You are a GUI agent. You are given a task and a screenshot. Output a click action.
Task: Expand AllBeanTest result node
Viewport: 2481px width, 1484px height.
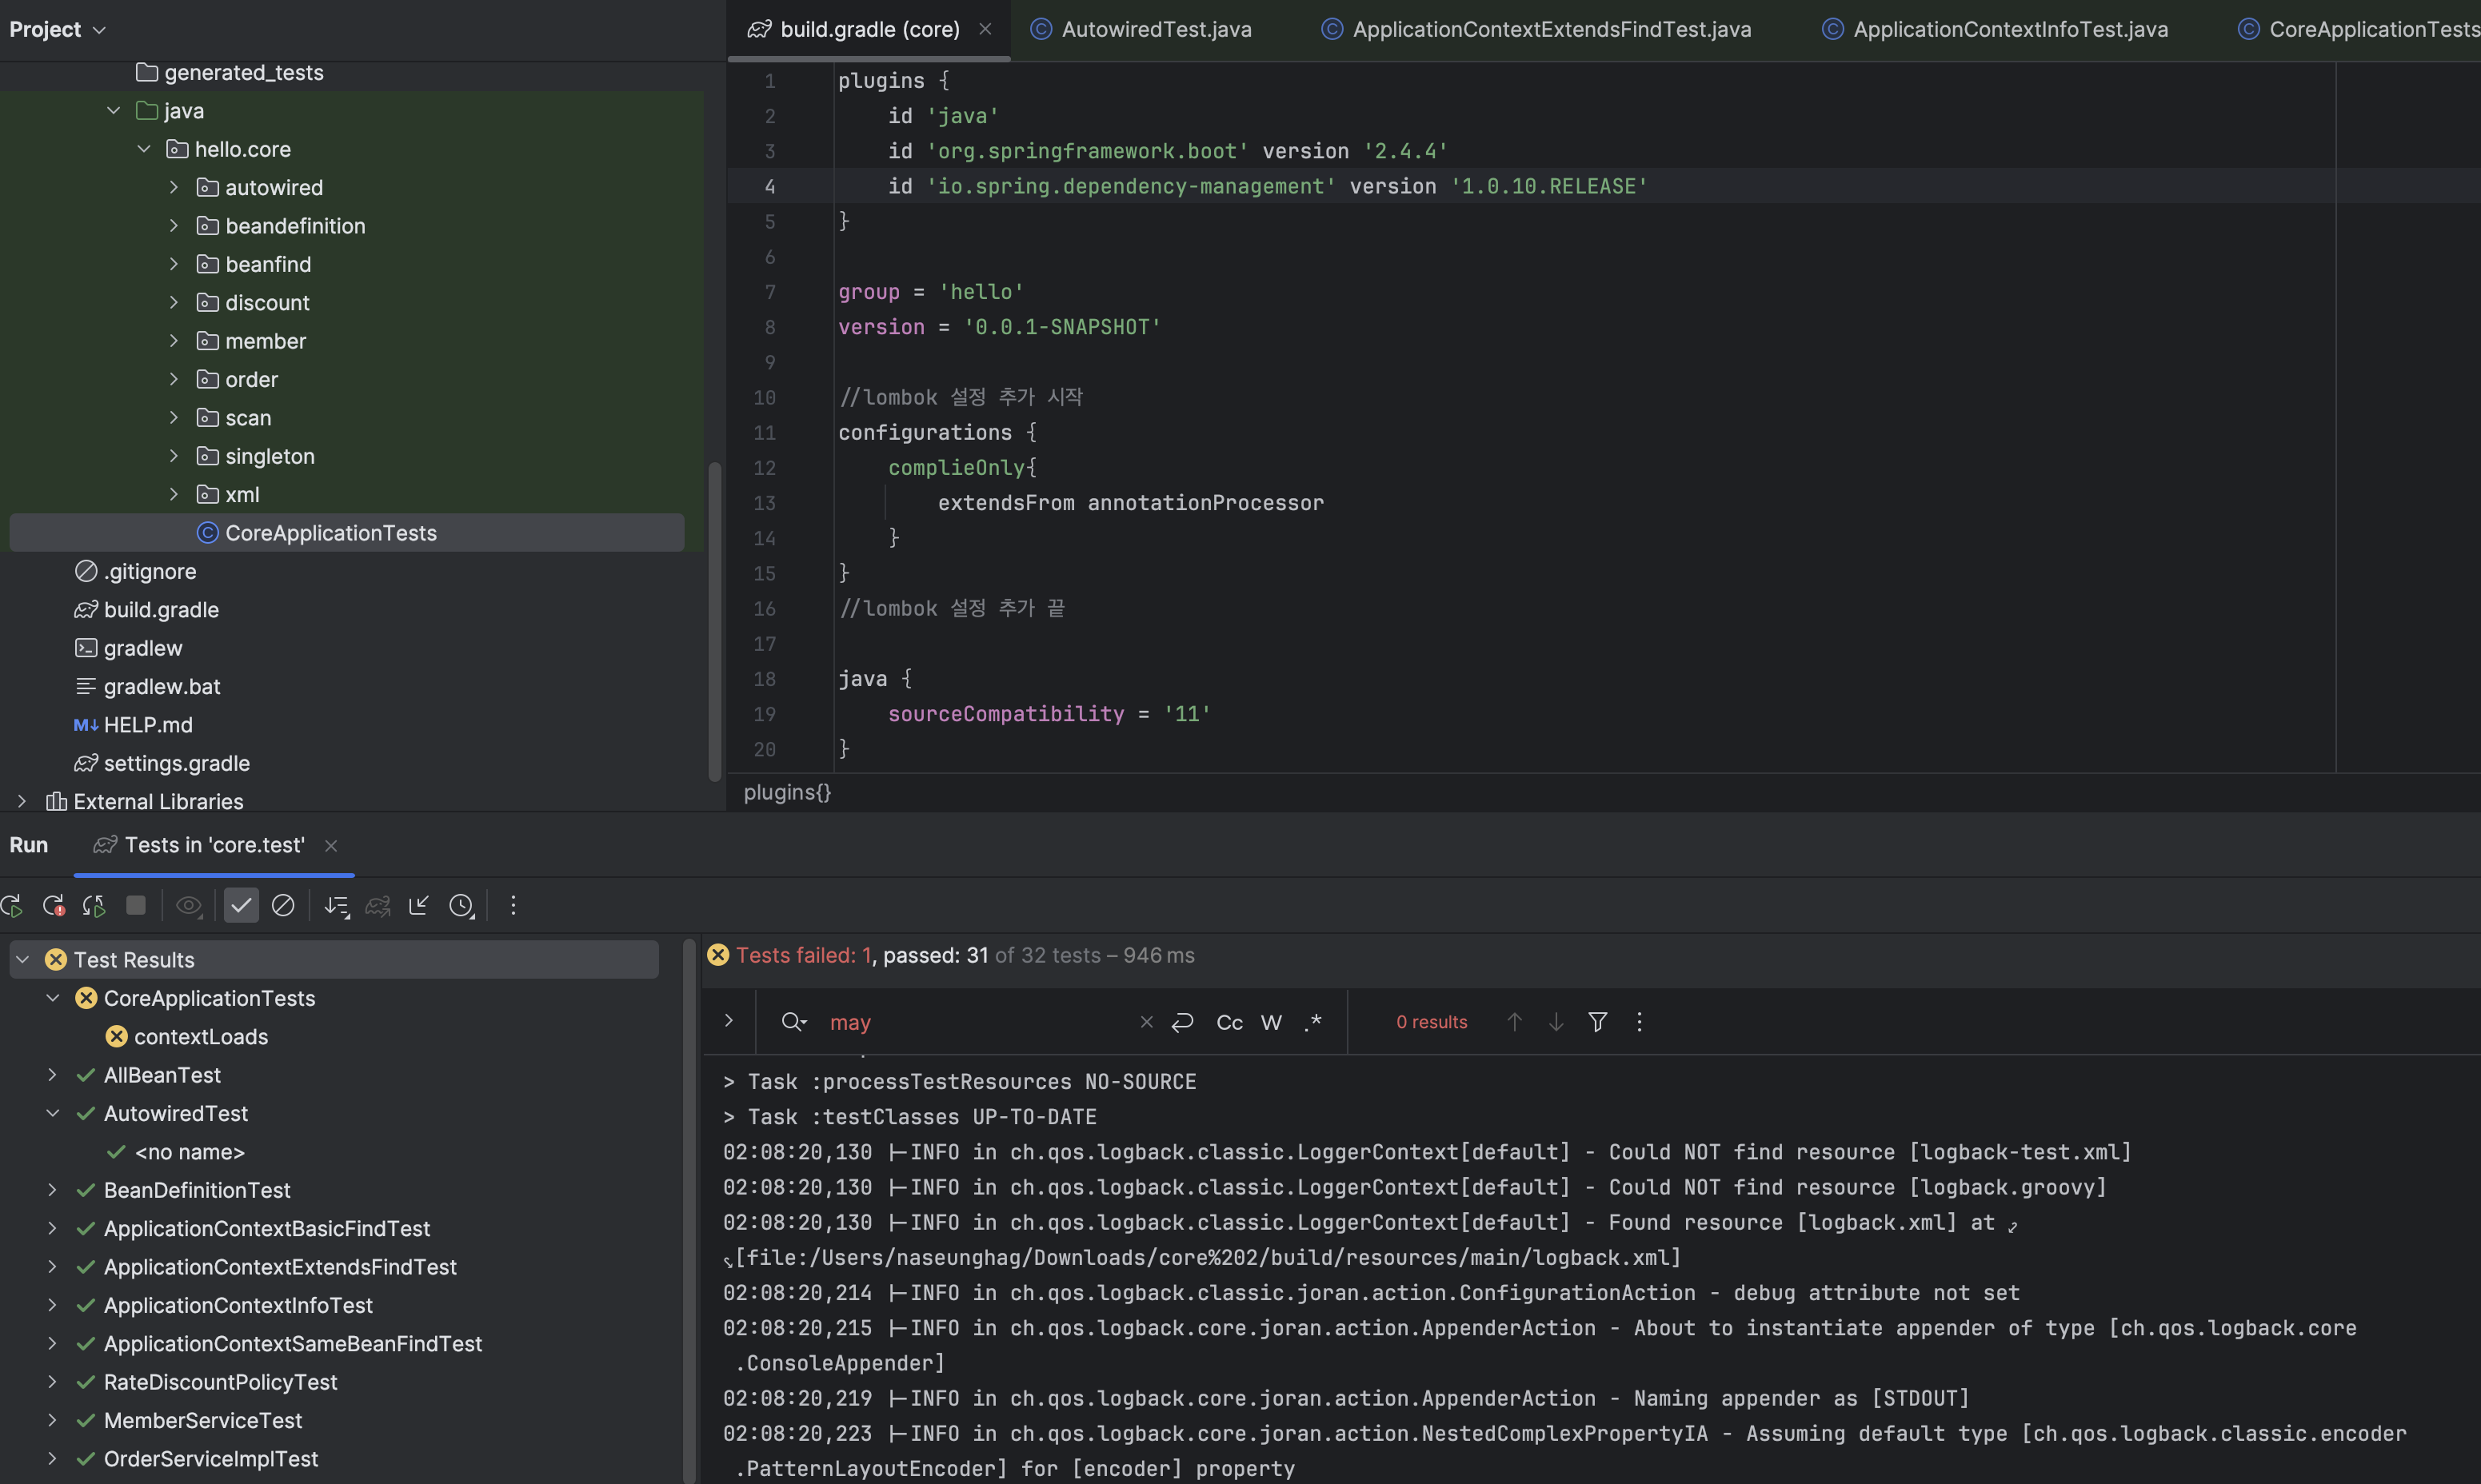coord(53,1075)
